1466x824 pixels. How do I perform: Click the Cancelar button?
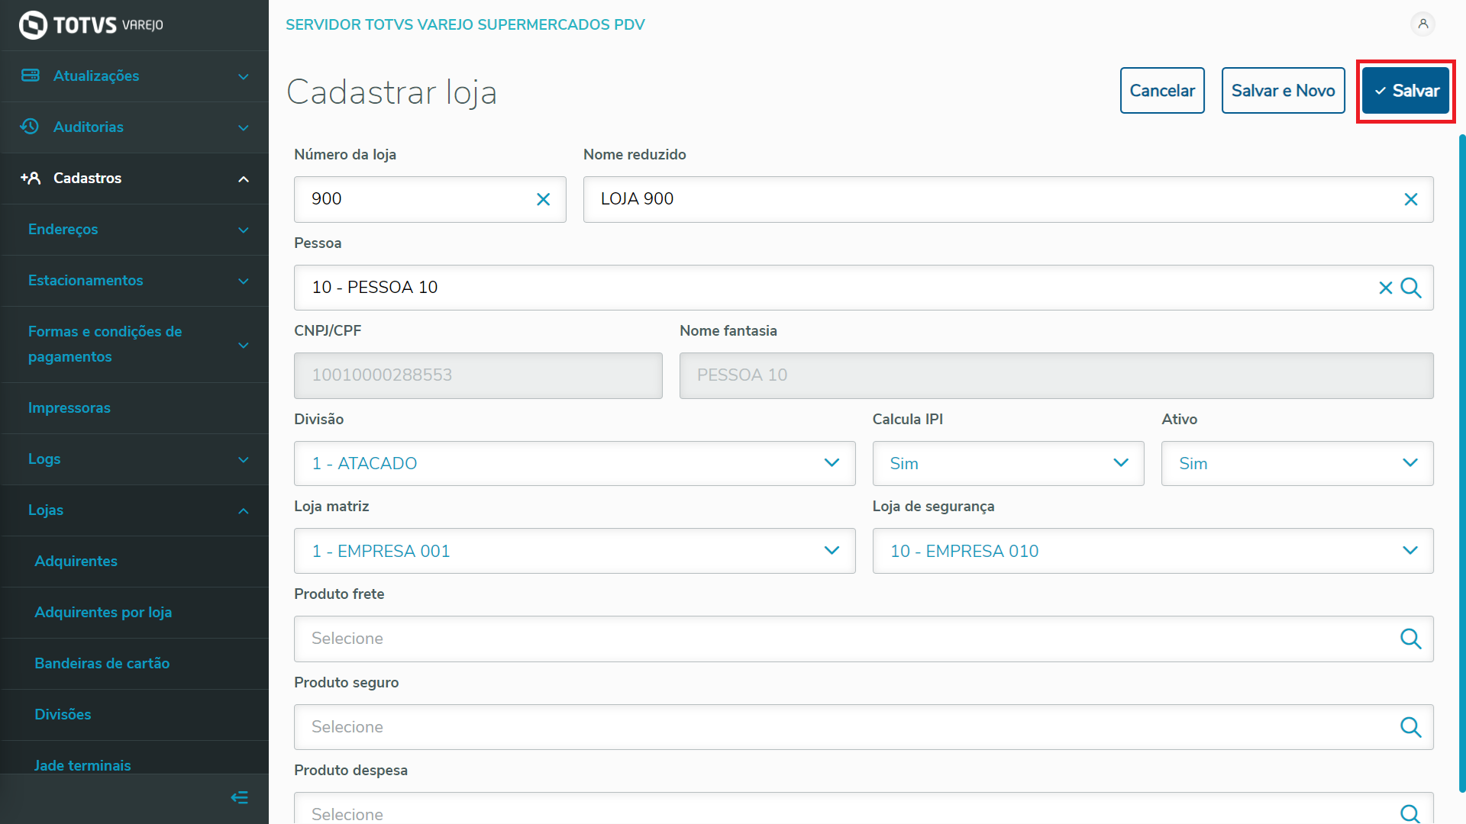[1161, 91]
